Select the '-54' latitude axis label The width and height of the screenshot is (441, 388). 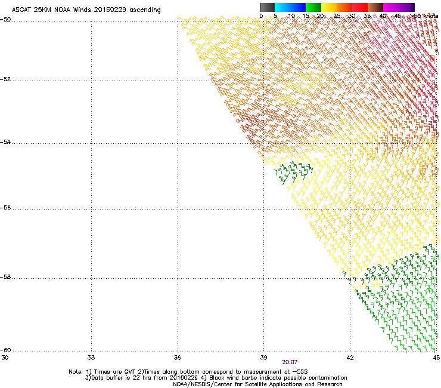5,141
